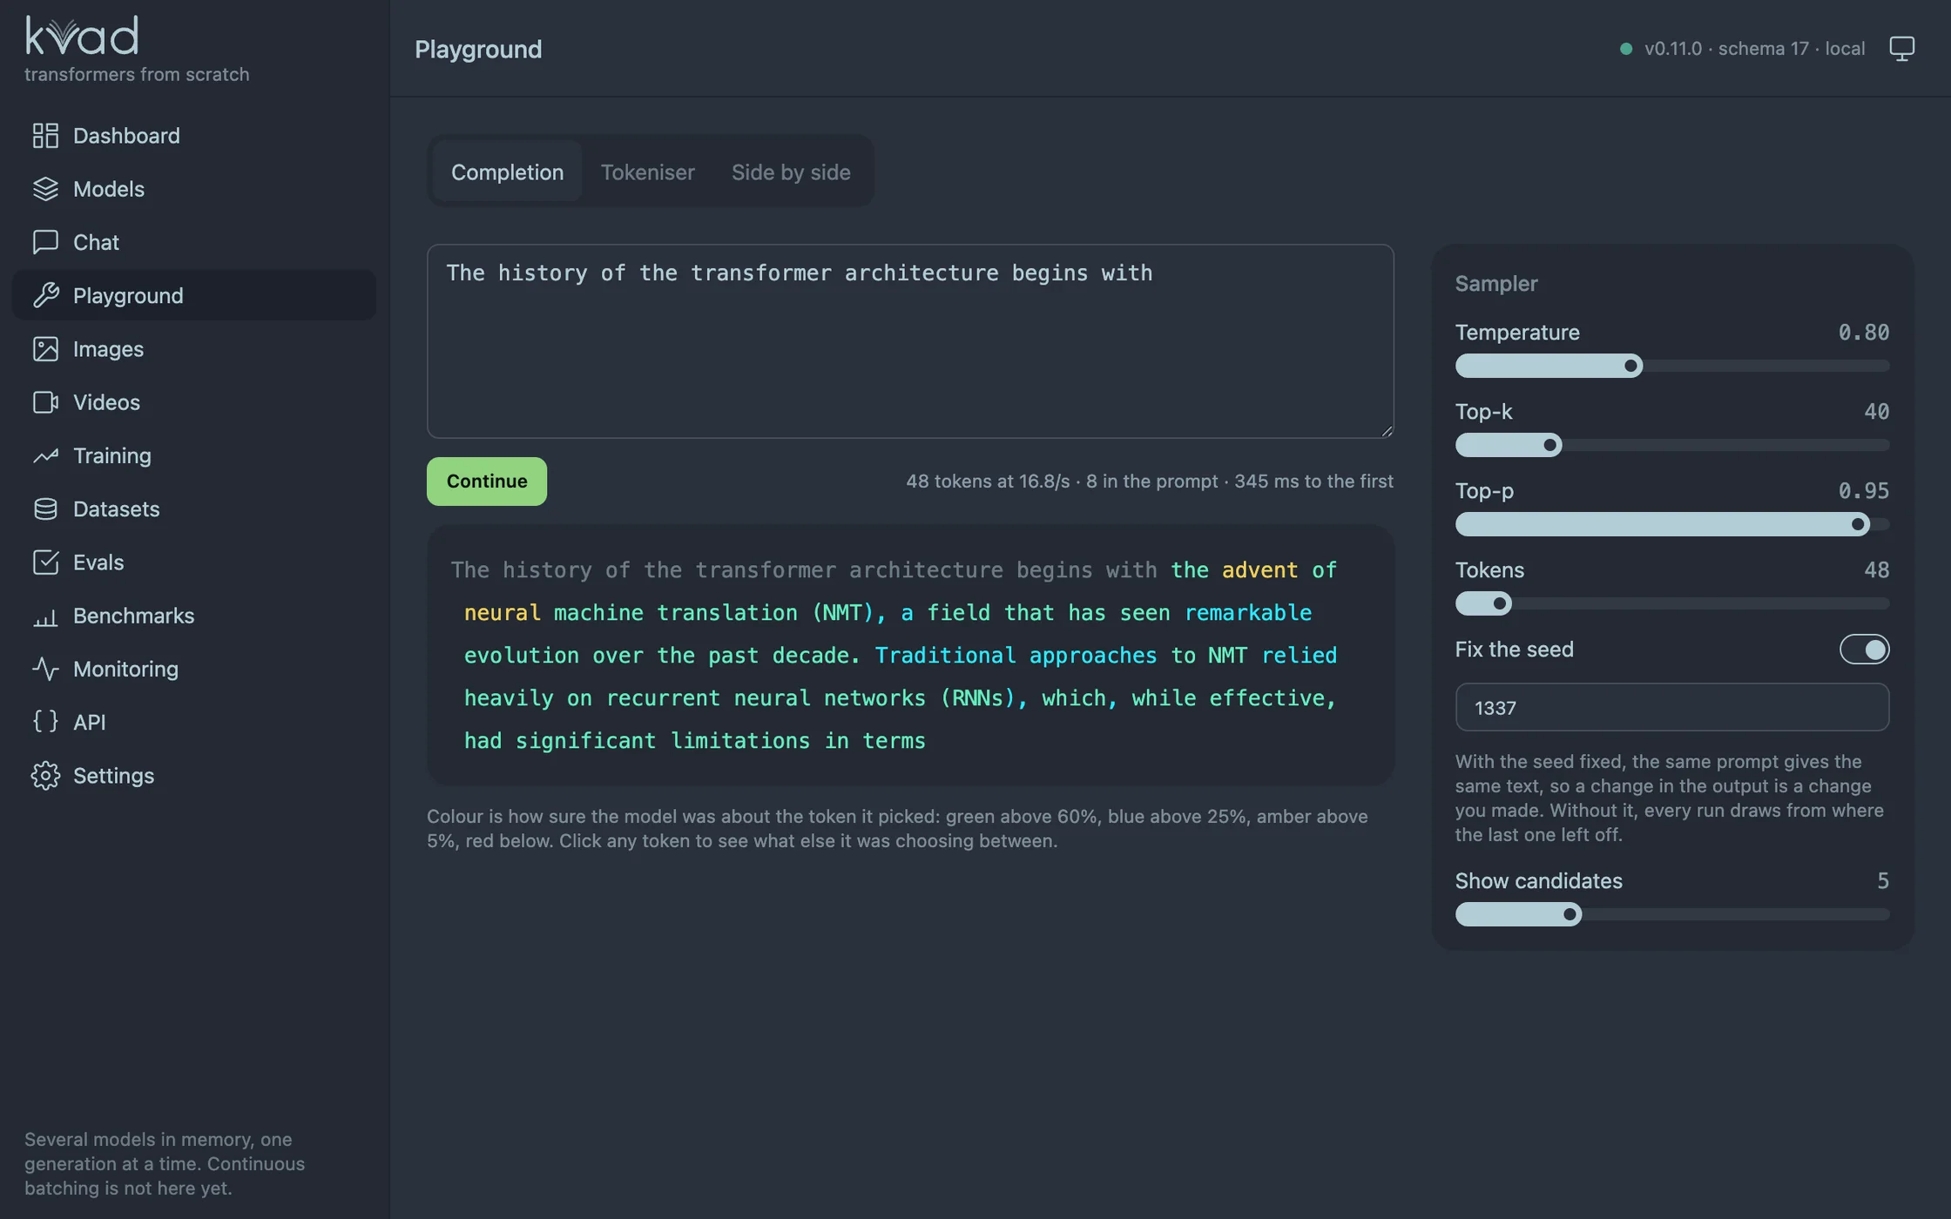The height and width of the screenshot is (1219, 1951).
Task: Open Videos via camera icon
Action: coord(45,402)
